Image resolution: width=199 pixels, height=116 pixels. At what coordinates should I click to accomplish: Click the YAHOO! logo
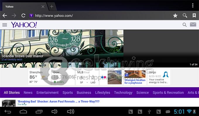tap(24, 25)
